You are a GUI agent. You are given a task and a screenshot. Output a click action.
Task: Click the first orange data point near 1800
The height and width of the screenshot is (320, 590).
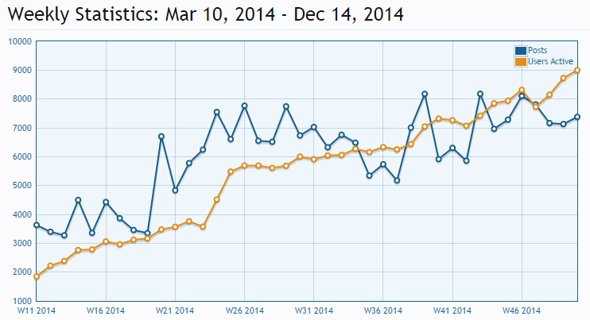[37, 276]
